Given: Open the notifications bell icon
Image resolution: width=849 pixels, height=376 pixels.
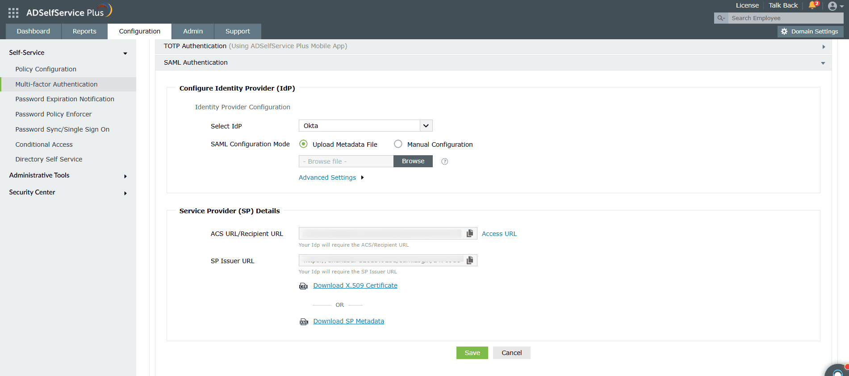Looking at the screenshot, I should (x=812, y=5).
